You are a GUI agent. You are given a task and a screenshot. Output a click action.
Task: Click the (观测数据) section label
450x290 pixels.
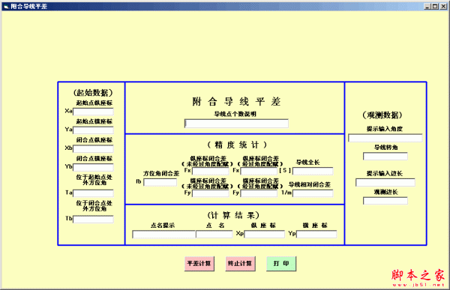(x=382, y=115)
